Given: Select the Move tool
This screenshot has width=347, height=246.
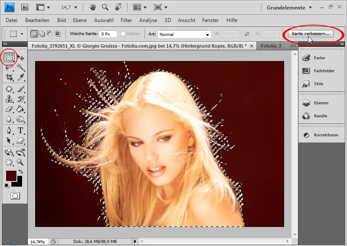Looking at the screenshot, I should point(21,58).
